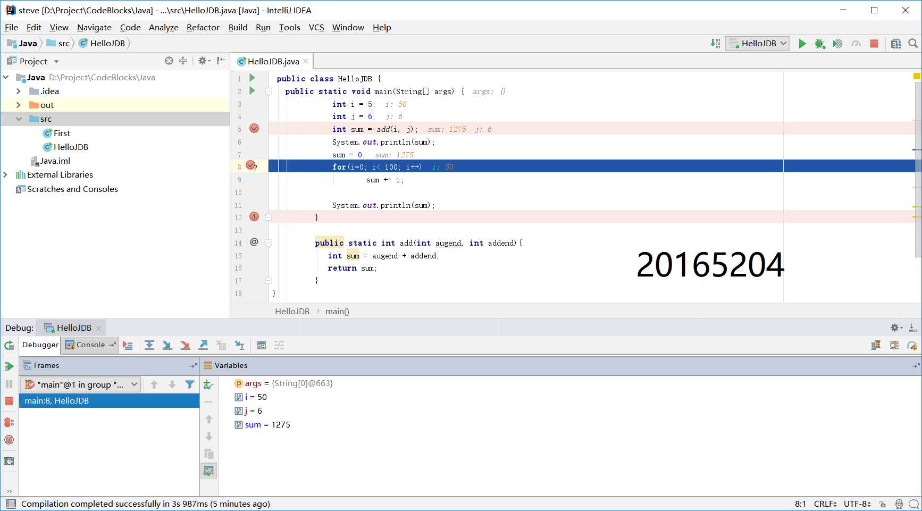This screenshot has width=922, height=511.
Task: Open the Run menu
Action: click(x=263, y=28)
